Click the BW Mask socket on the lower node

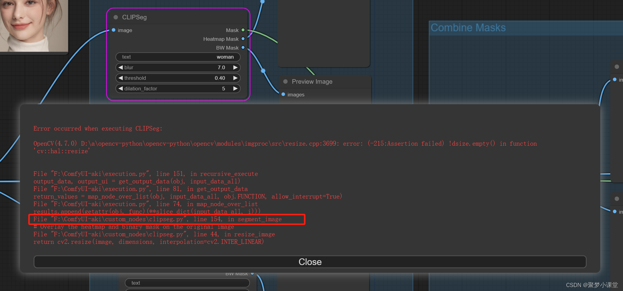point(252,273)
